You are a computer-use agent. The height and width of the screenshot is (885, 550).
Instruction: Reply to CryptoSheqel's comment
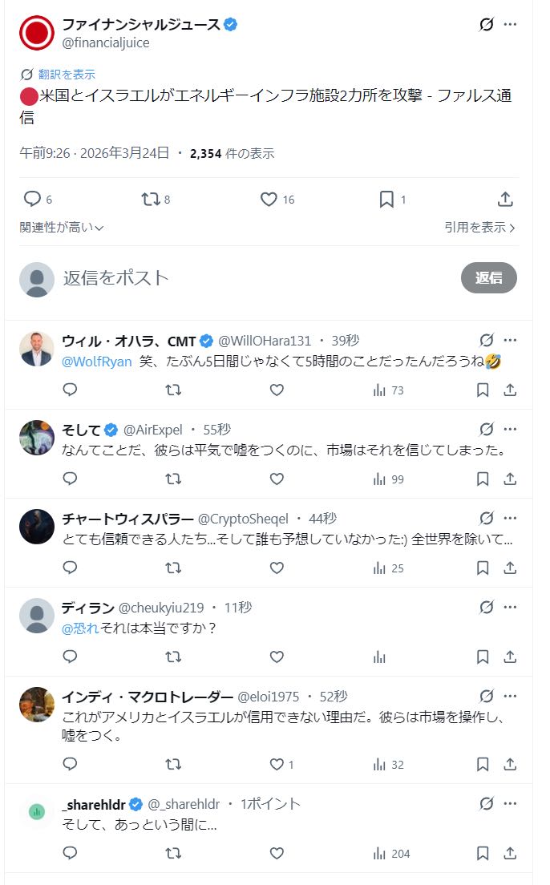[x=70, y=568]
